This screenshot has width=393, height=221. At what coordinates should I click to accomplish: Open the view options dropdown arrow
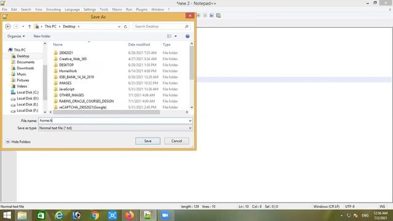point(176,36)
